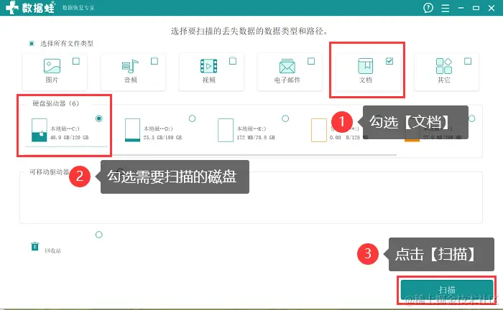Close the 数据蛙 window

tap(492, 8)
